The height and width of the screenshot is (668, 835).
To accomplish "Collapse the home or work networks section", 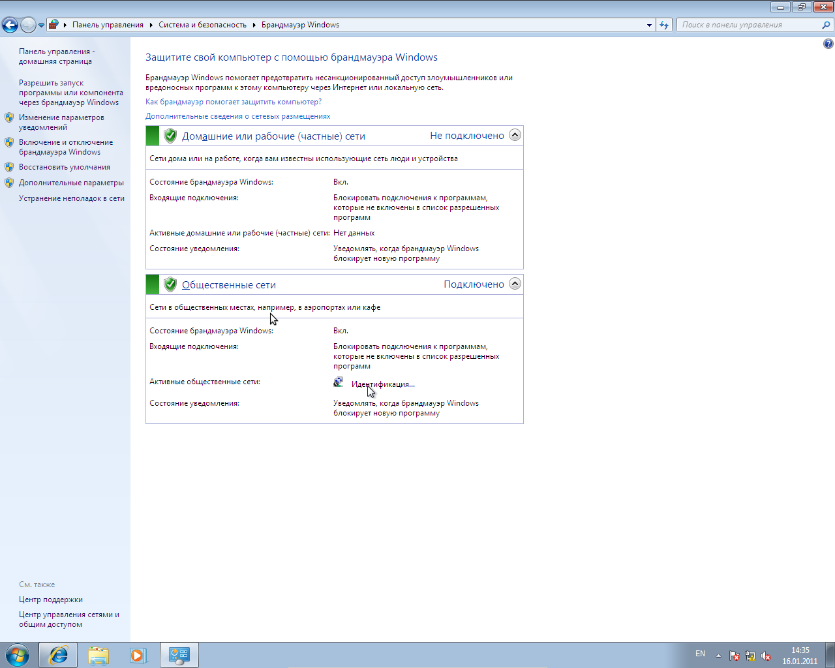I will pyautogui.click(x=515, y=135).
